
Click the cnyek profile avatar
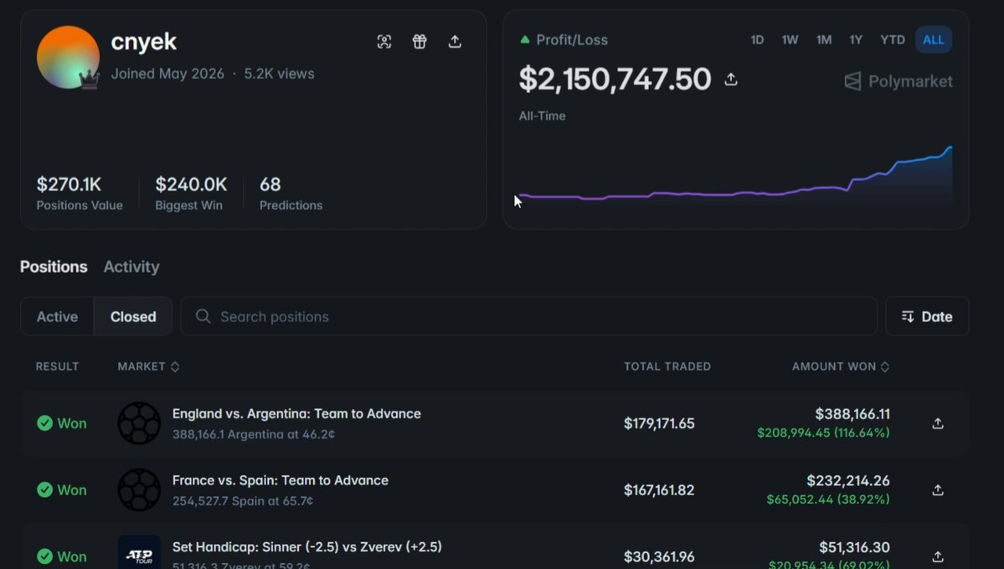68,57
